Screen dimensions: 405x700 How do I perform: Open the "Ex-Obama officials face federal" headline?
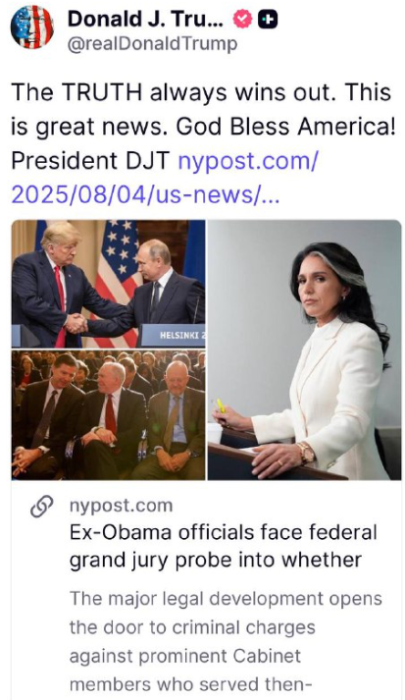point(223,532)
